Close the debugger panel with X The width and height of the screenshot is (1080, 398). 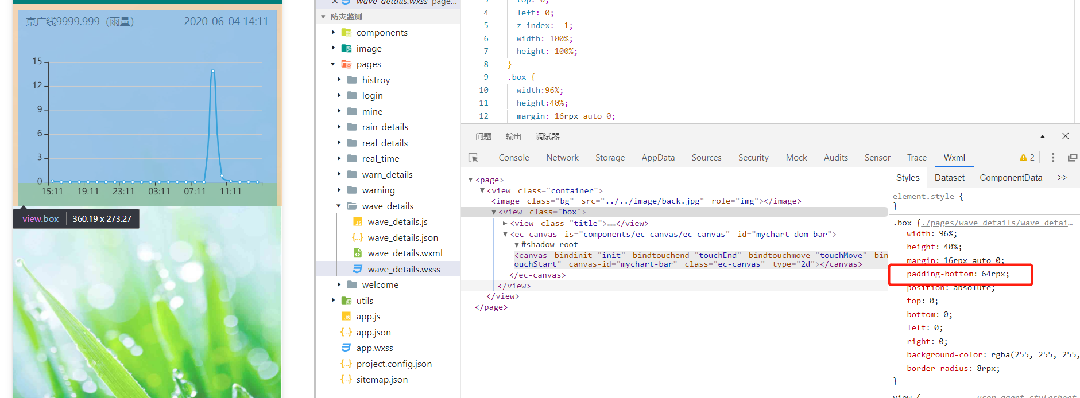pos(1065,136)
